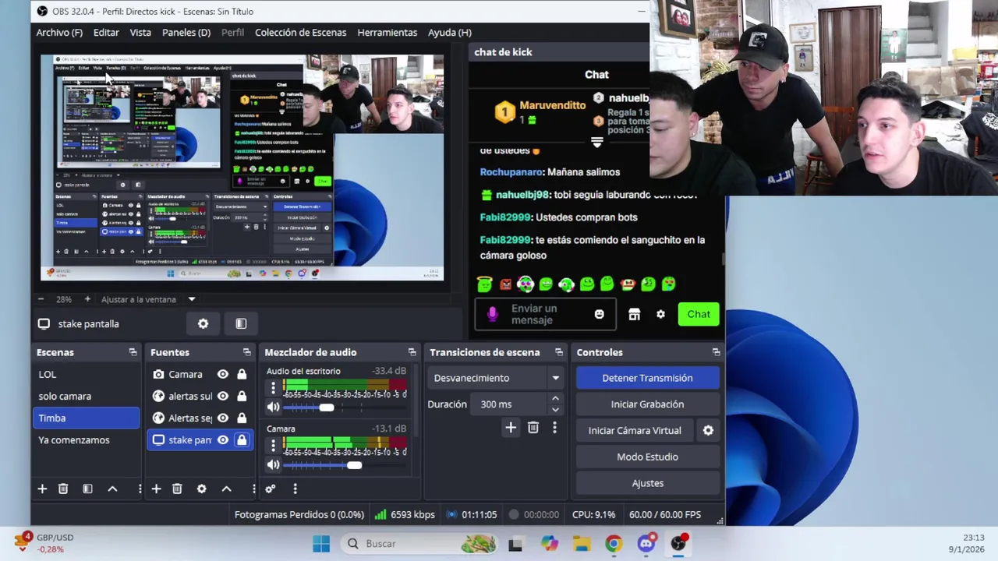Viewport: 998px width, 561px height.
Task: Move scene up with Escenas arrow icon
Action: 112,489
